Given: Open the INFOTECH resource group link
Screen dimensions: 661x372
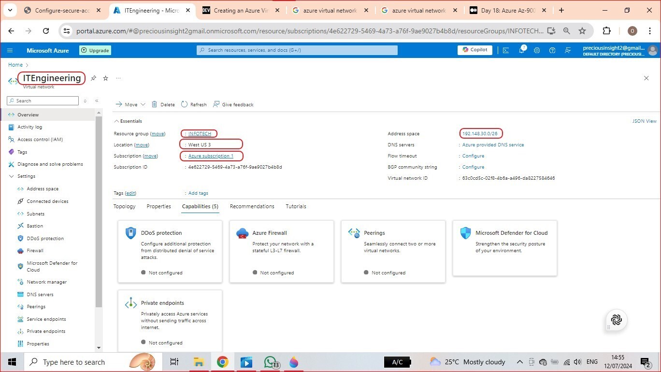Looking at the screenshot, I should [200, 134].
